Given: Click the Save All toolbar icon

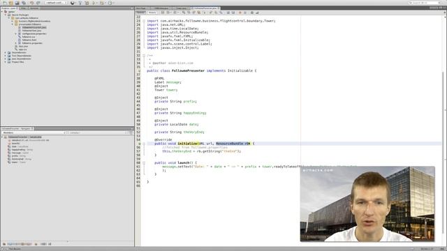Looking at the screenshot, I should [x=23, y=3].
